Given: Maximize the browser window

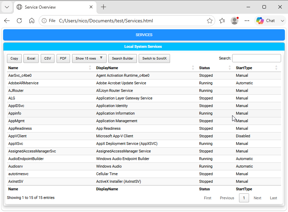Looking at the screenshot, I should pos(264,7).
